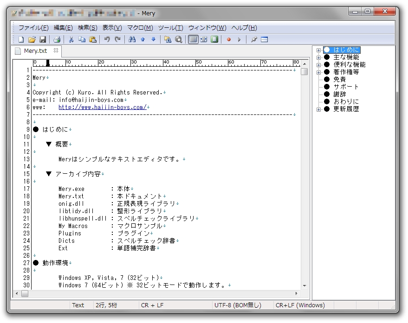Open the http://www.haijin-boys.com/ link
The width and height of the screenshot is (408, 323).
[x=103, y=107]
